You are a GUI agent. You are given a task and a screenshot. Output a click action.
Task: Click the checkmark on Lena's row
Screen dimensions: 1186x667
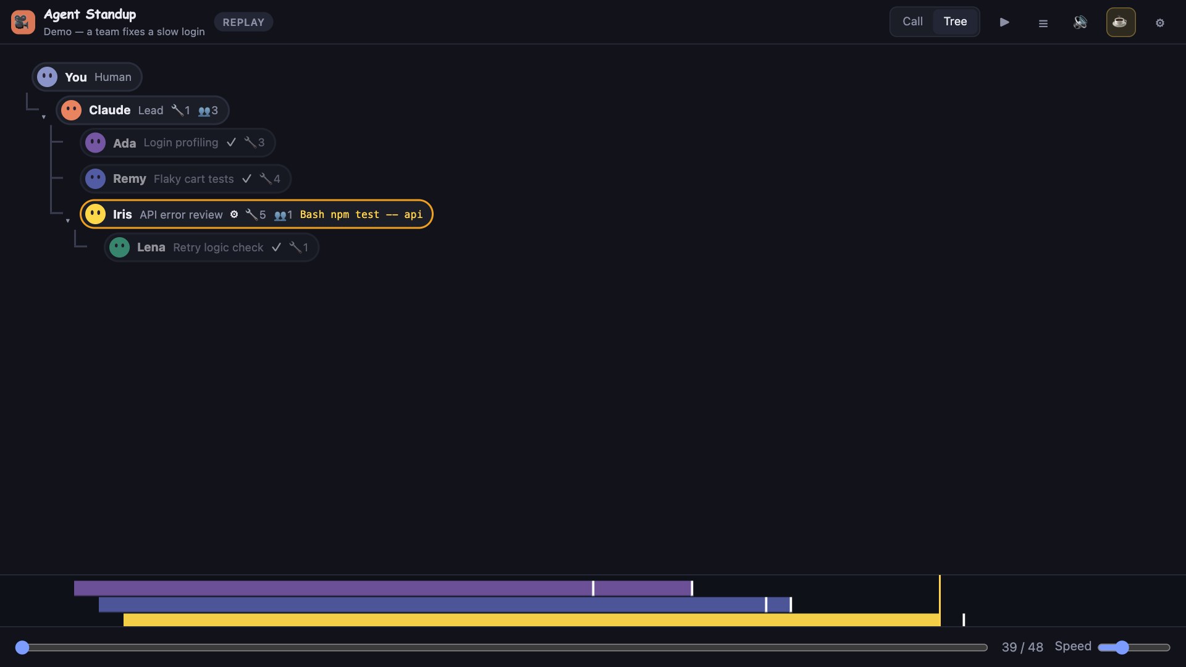276,248
